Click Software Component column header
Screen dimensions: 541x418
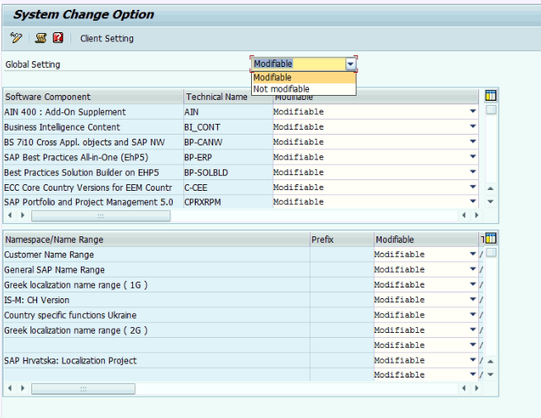tap(93, 97)
